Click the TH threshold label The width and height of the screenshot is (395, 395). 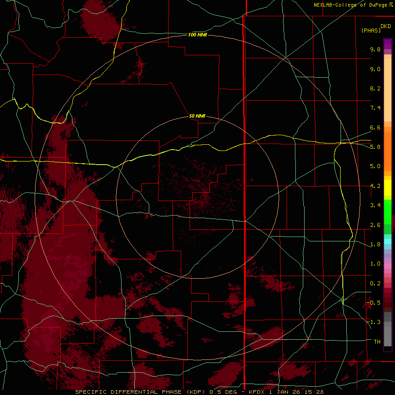377,342
